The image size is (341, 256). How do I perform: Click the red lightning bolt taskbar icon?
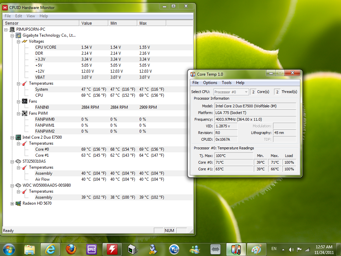[112, 249]
